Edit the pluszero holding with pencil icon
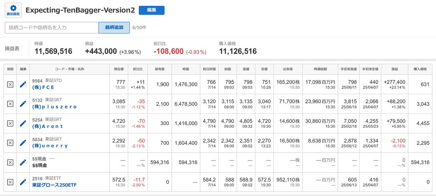This screenshot has width=436, height=196. coord(23,104)
